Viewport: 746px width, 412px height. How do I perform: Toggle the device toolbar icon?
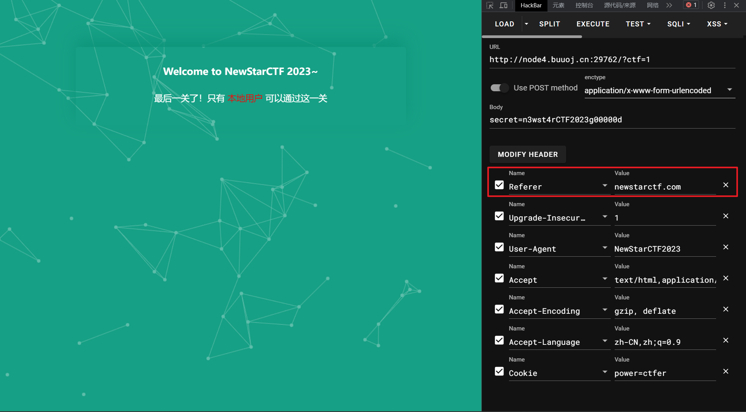click(504, 5)
